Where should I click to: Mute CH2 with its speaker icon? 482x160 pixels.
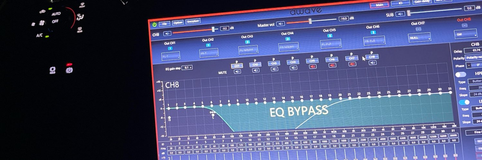pyautogui.click(x=256, y=70)
